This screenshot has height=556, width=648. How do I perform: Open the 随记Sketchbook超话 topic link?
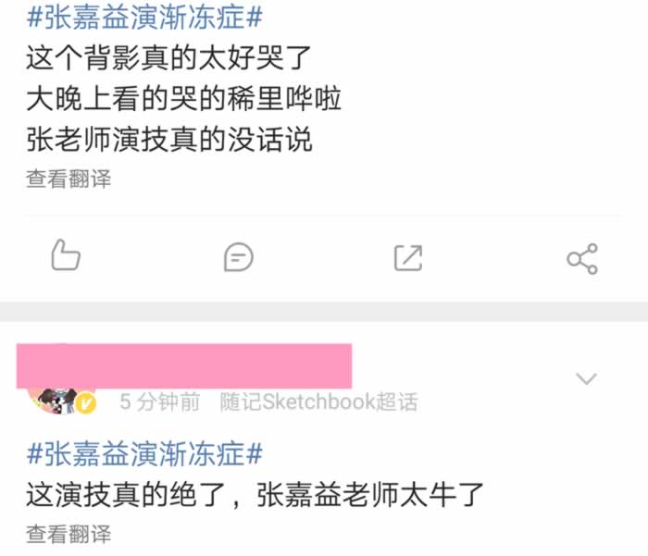point(318,402)
